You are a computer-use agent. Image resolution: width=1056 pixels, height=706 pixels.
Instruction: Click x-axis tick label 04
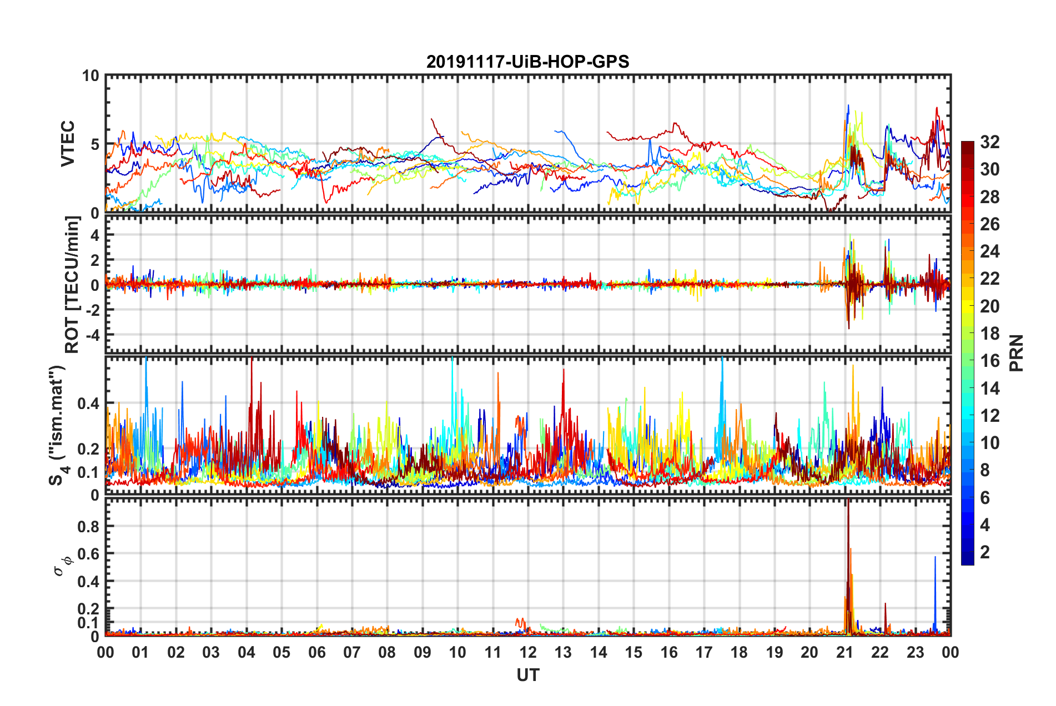click(247, 652)
